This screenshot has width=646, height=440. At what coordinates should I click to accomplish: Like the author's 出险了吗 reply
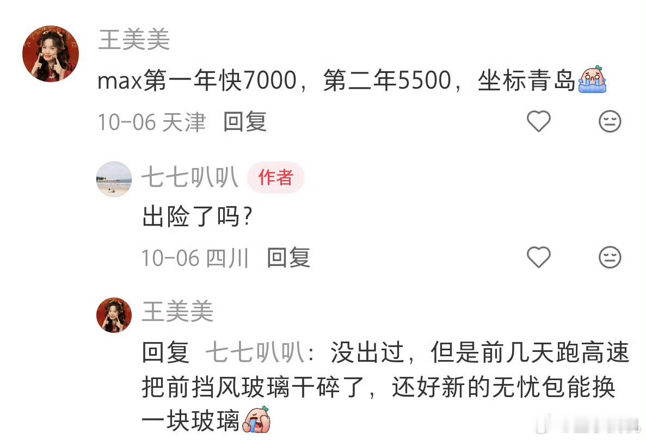coord(538,257)
